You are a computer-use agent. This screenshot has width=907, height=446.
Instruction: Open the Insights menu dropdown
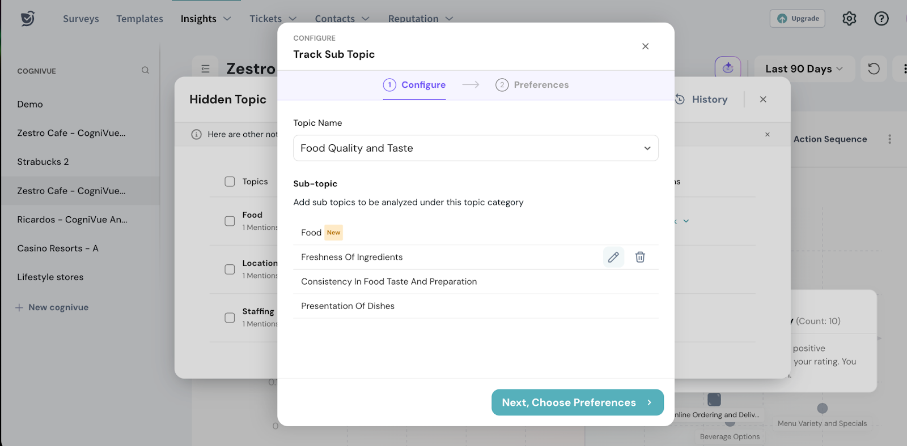[206, 19]
